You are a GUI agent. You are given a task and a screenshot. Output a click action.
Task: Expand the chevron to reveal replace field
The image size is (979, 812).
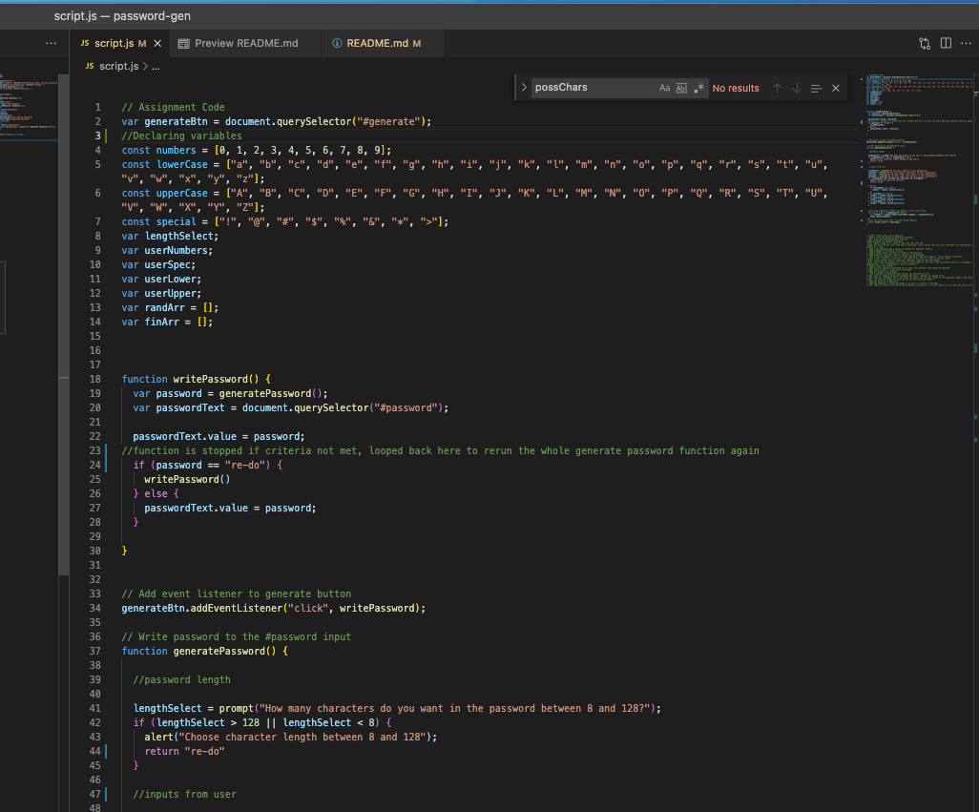pyautogui.click(x=525, y=87)
